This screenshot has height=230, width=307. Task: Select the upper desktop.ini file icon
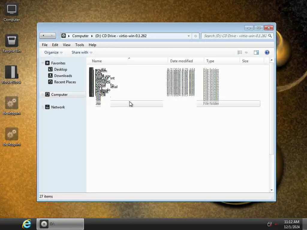point(12,106)
